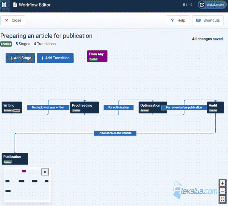
Task: Click the Joomla logo icon
Action: 4,5
